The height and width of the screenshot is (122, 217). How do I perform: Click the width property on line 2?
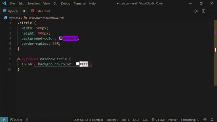(x=26, y=28)
